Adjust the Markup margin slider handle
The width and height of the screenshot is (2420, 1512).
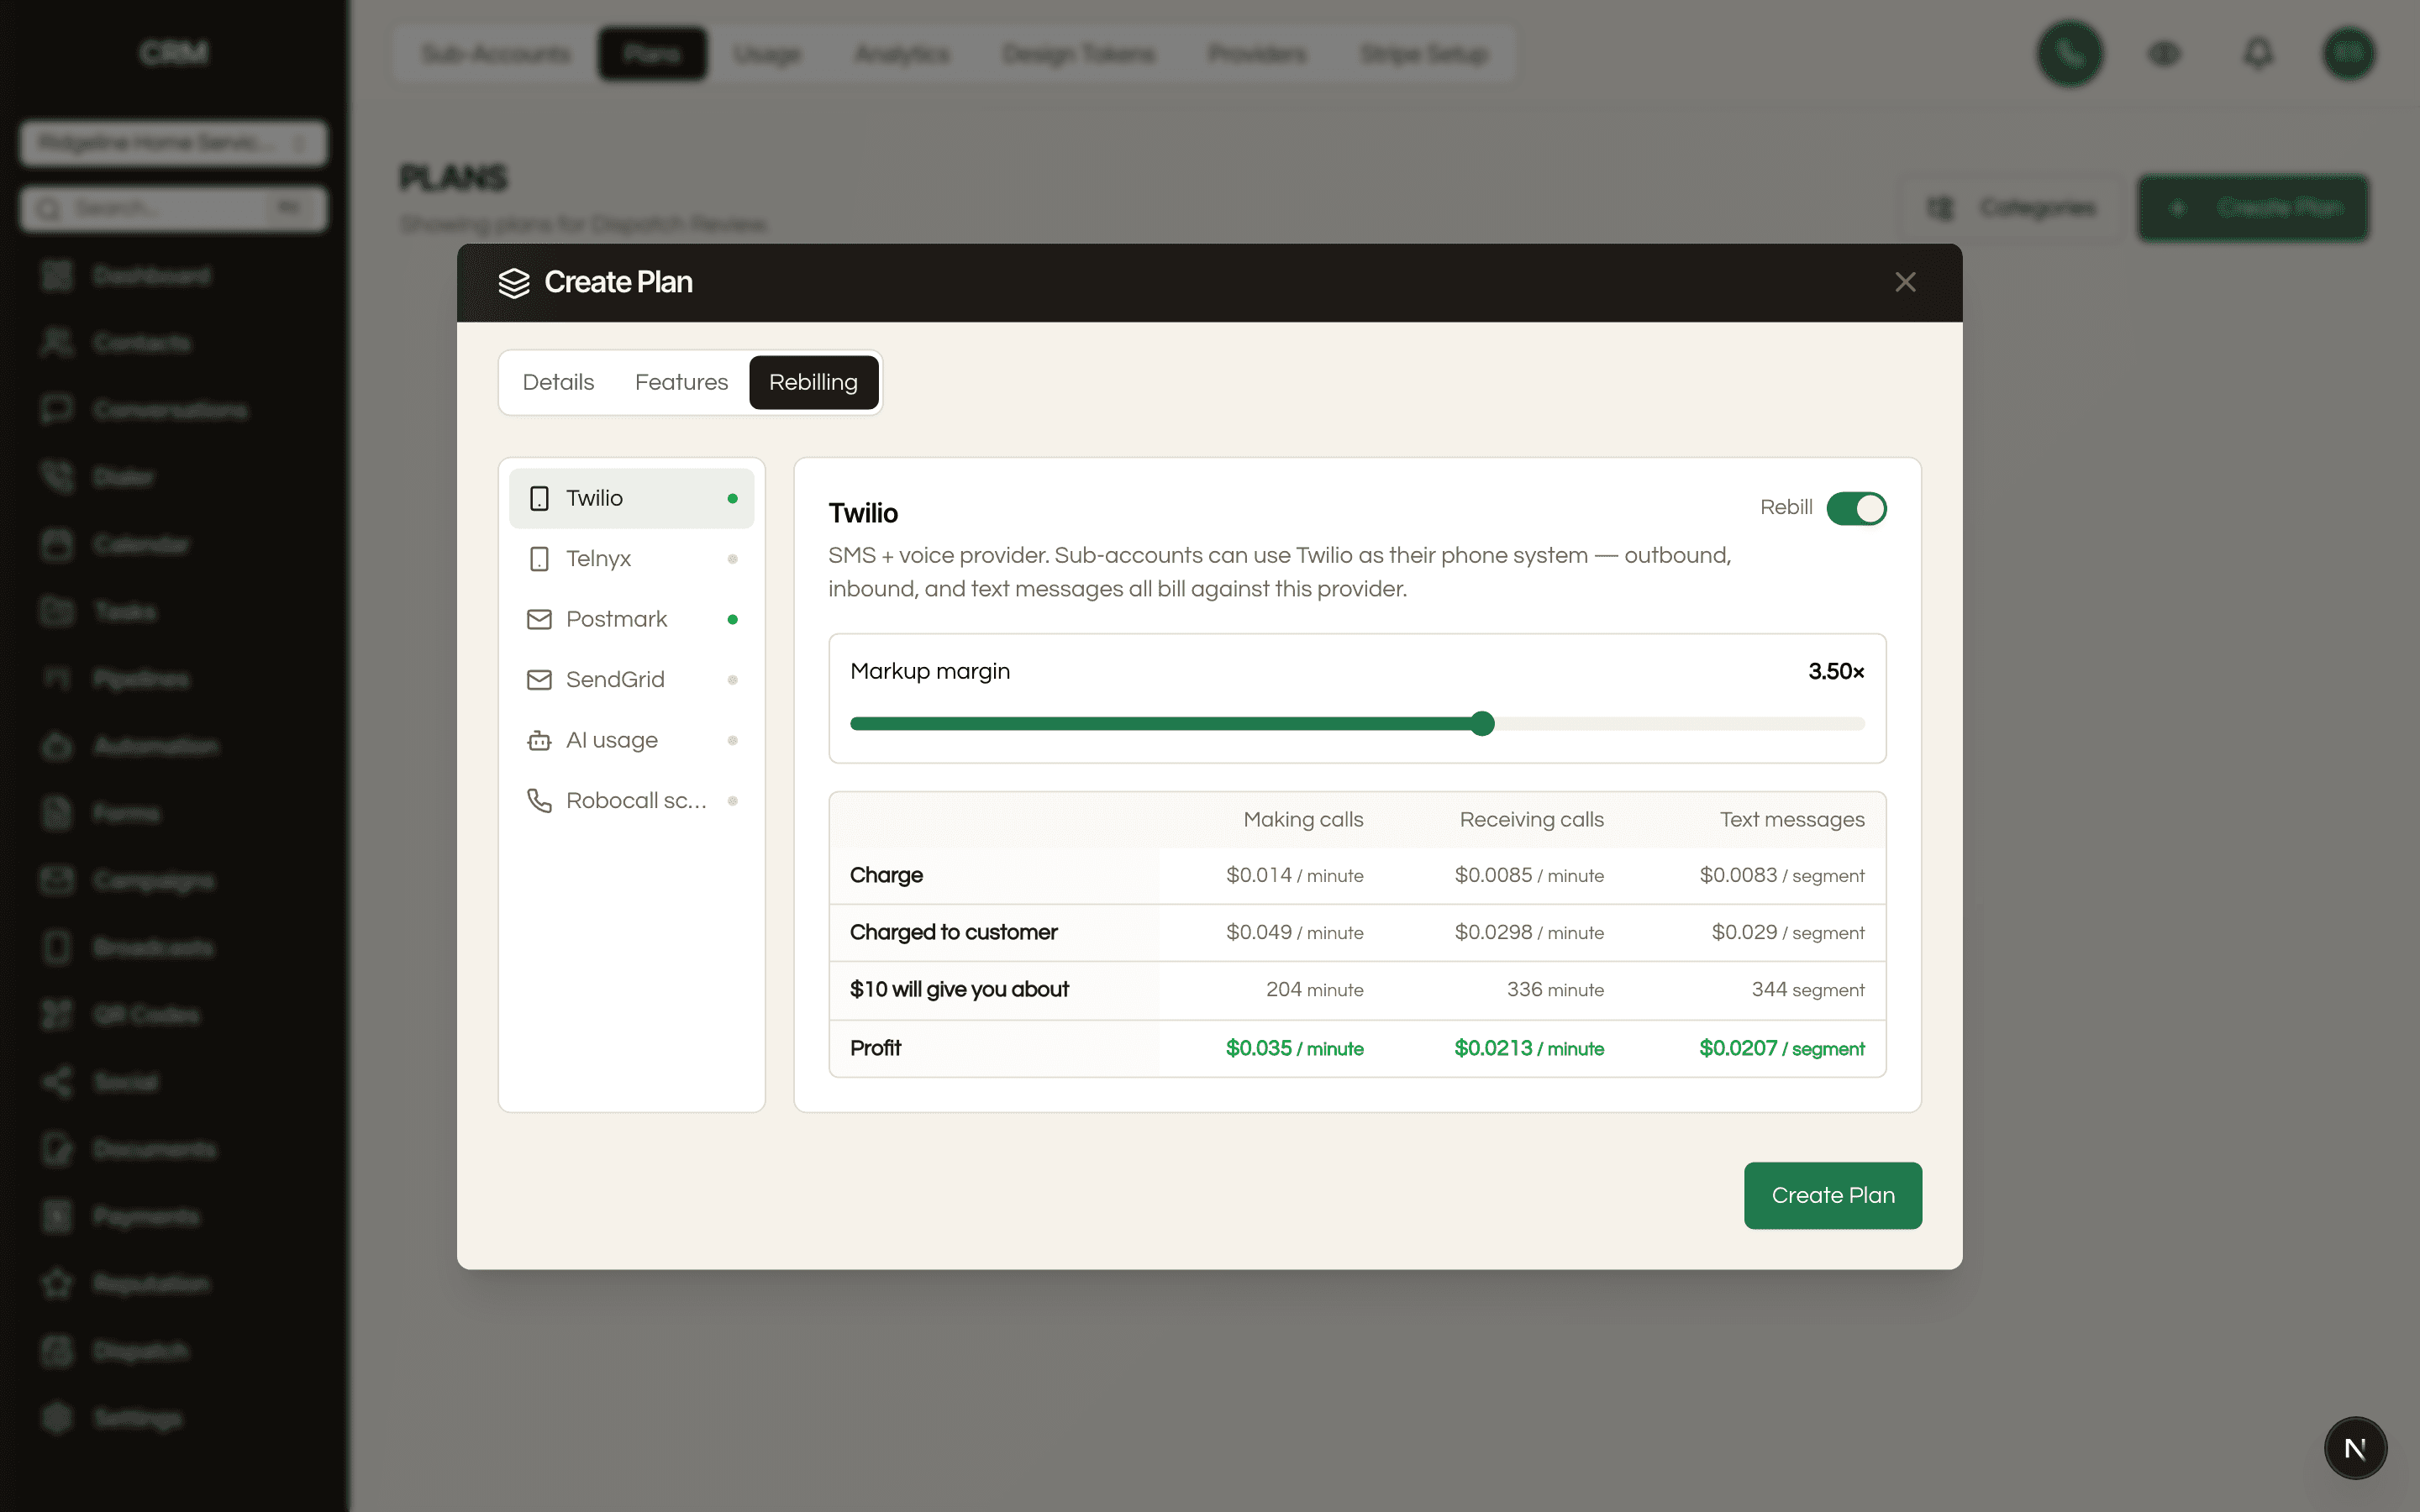tap(1482, 723)
